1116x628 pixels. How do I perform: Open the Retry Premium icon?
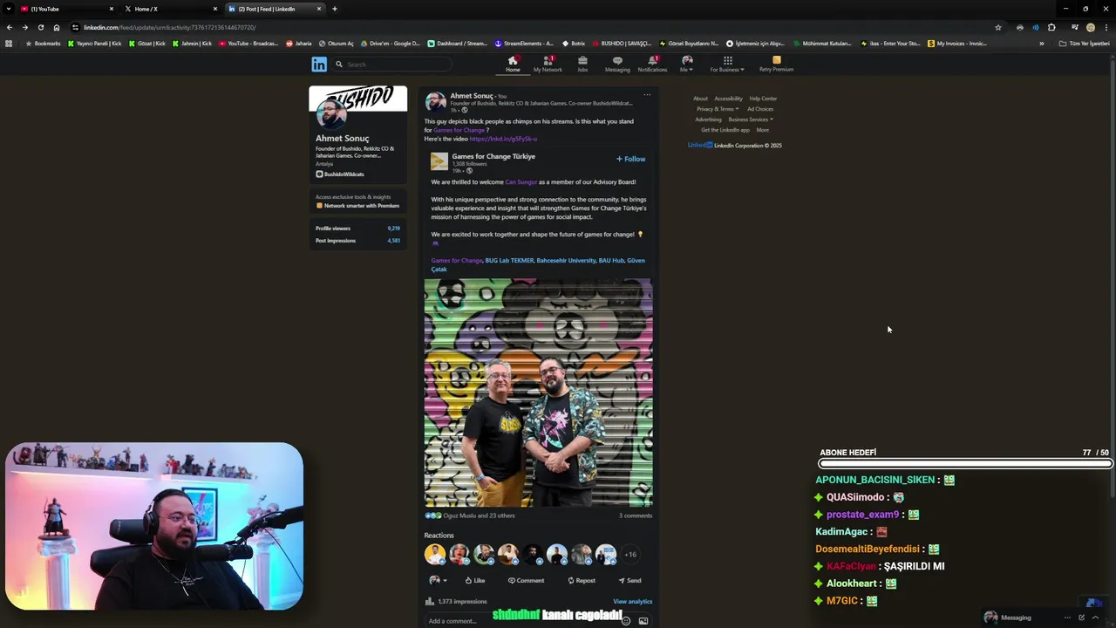pyautogui.click(x=776, y=64)
